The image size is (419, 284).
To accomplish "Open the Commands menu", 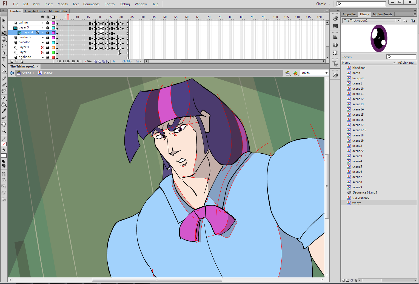I will pyautogui.click(x=91, y=4).
